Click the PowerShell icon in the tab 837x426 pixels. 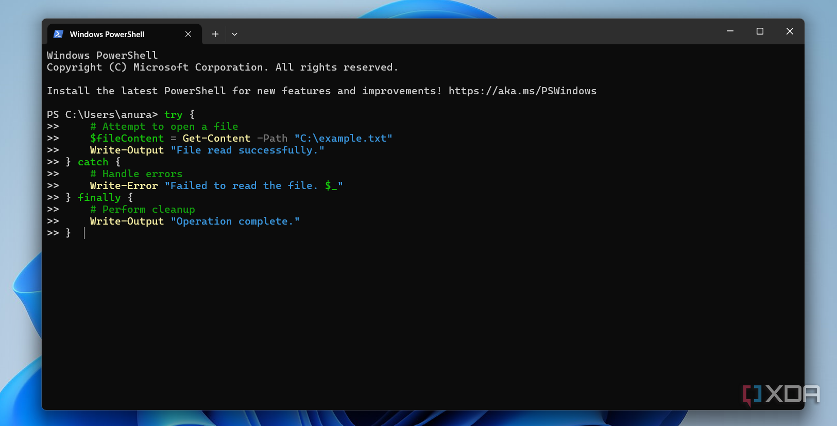58,34
